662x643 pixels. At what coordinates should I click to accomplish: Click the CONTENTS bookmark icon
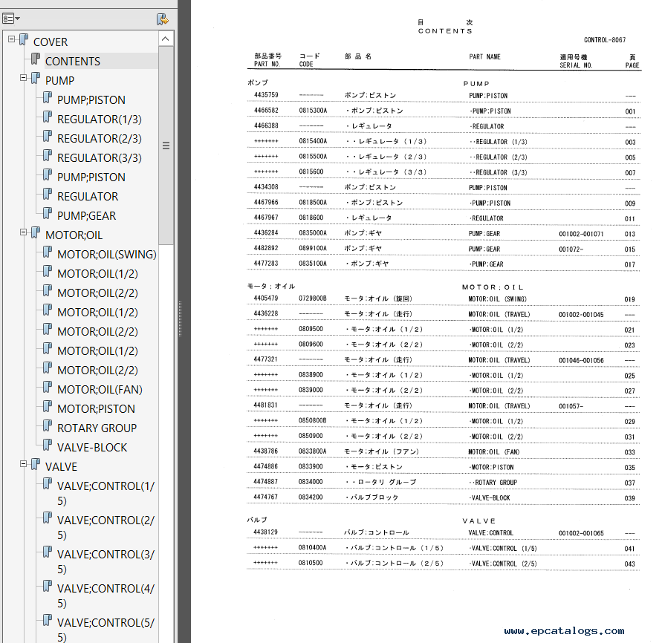pos(36,59)
